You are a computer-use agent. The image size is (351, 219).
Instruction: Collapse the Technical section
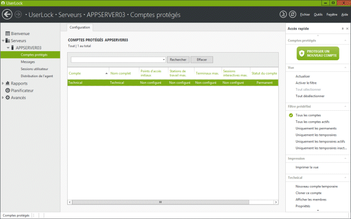tap(345, 177)
